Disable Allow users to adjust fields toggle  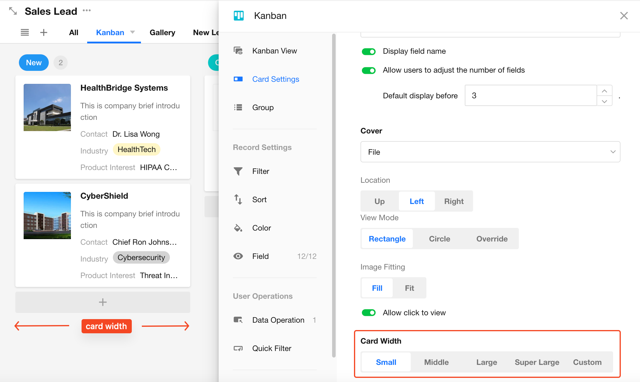(x=368, y=70)
